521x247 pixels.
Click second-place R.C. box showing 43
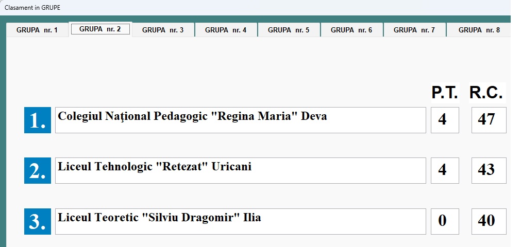[x=489, y=170]
